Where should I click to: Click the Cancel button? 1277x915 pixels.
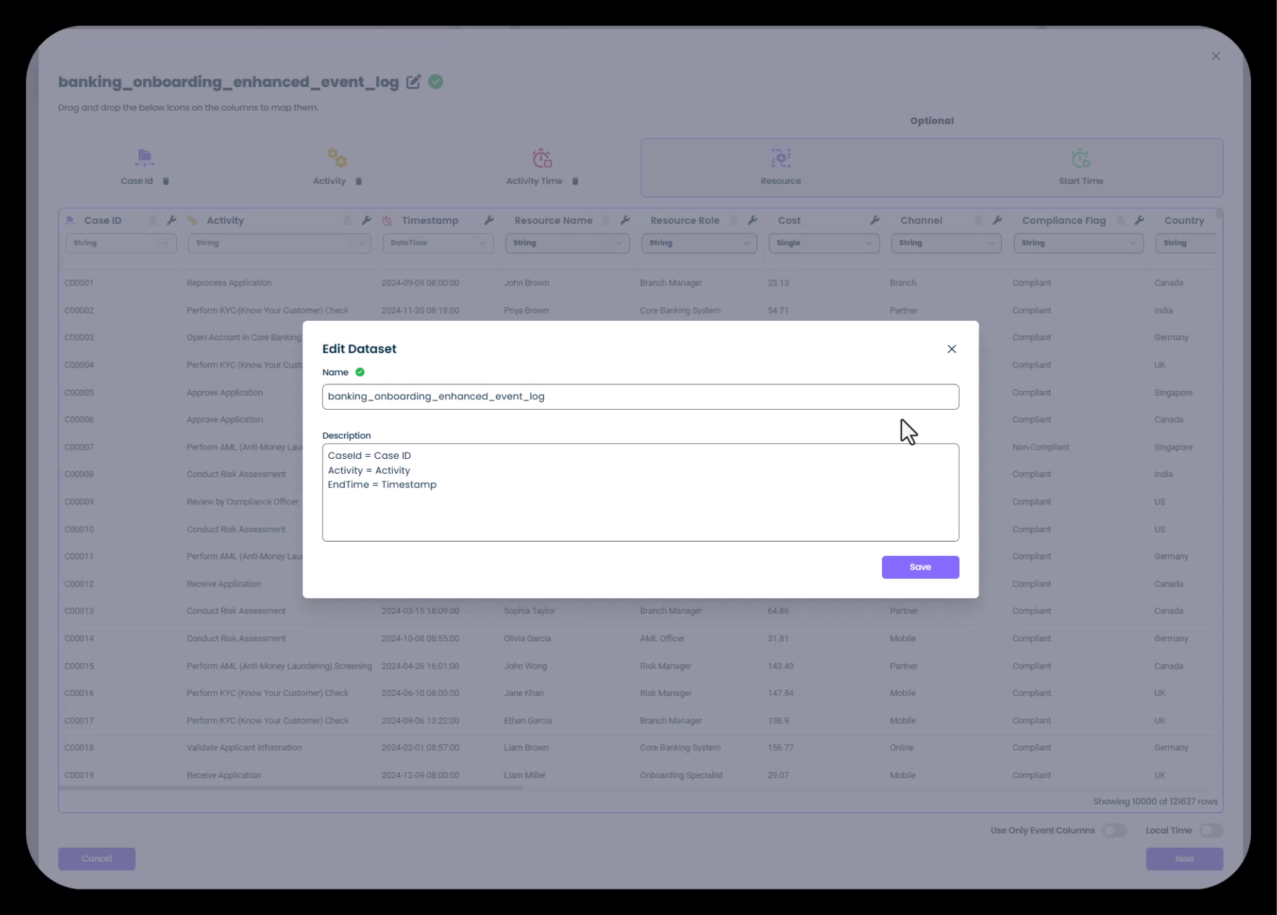(97, 859)
